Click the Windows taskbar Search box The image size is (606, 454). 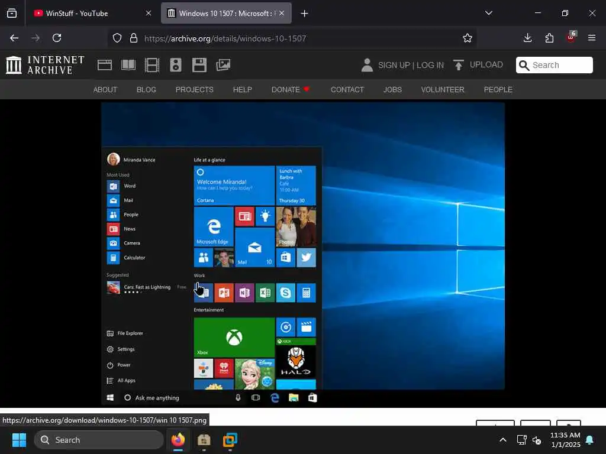point(99,440)
